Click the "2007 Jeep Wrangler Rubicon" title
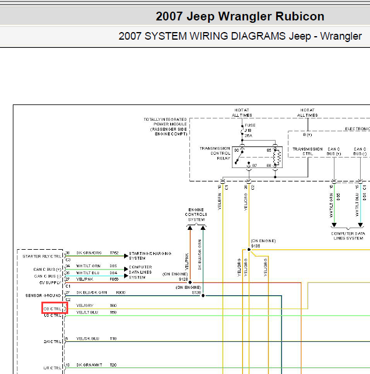This screenshot has height=374, width=370. [240, 16]
